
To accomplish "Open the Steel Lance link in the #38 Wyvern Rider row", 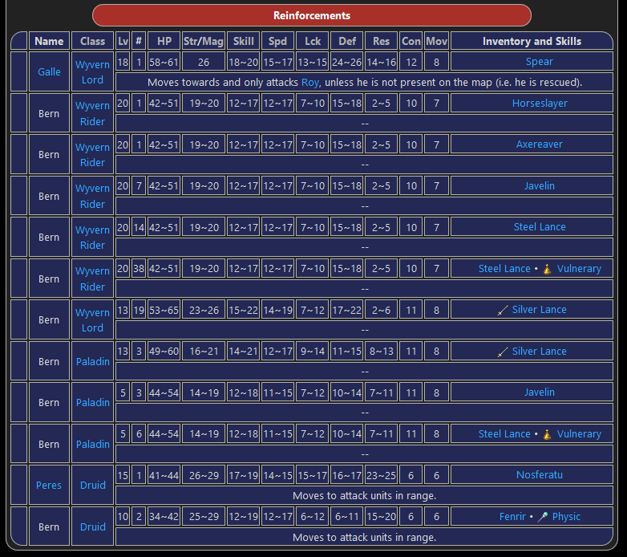I will tap(504, 269).
